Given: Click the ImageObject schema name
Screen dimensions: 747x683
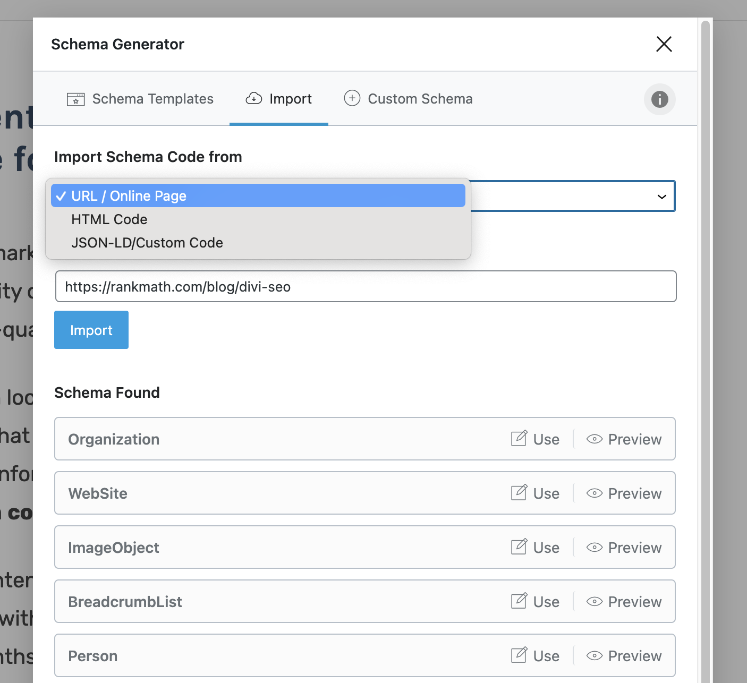Looking at the screenshot, I should click(114, 548).
